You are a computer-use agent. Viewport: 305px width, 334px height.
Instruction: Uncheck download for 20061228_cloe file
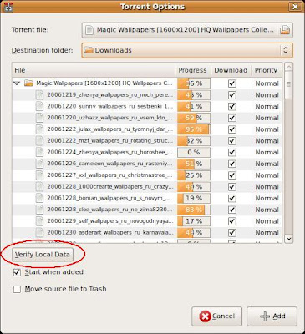pyautogui.click(x=231, y=210)
